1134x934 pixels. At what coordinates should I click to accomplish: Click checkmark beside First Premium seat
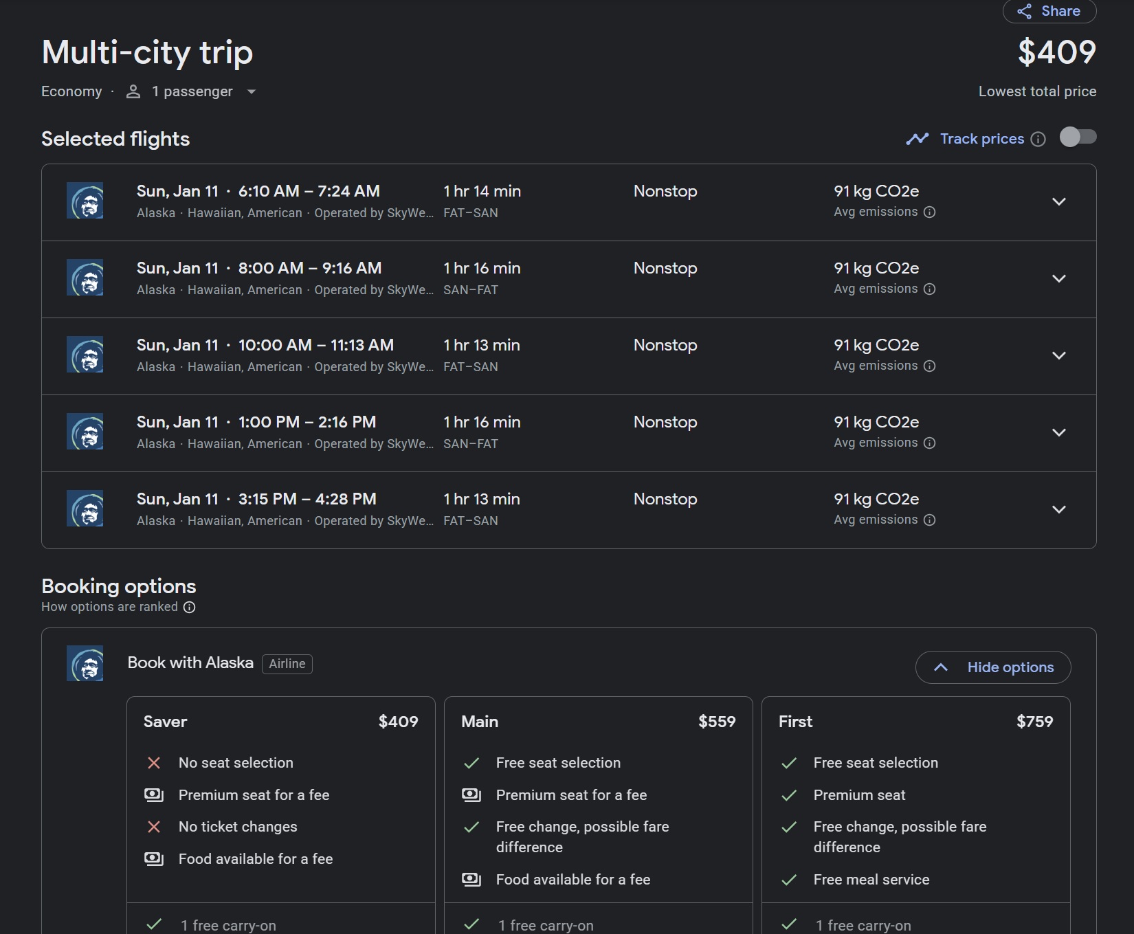pos(789,796)
